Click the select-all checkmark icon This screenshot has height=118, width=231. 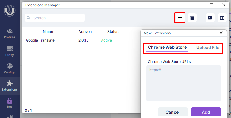point(210,18)
